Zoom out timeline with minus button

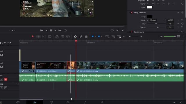124,37
